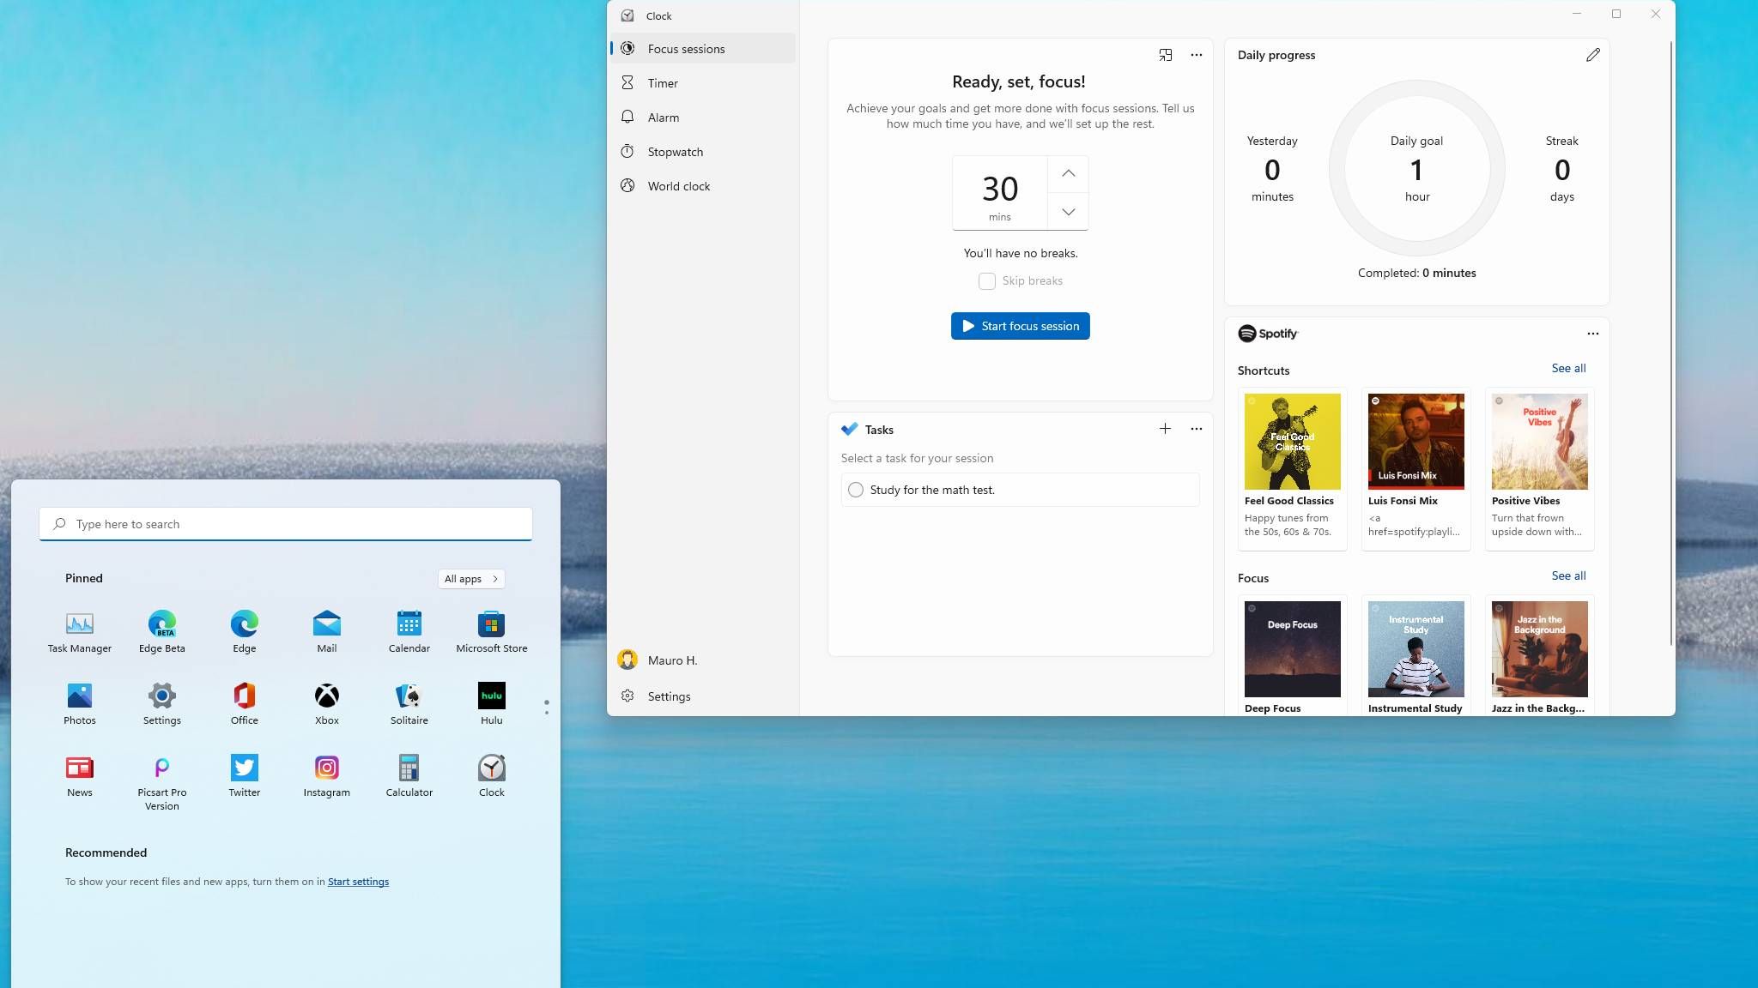Expand the All apps list
Image resolution: width=1758 pixels, height=988 pixels.
470,579
